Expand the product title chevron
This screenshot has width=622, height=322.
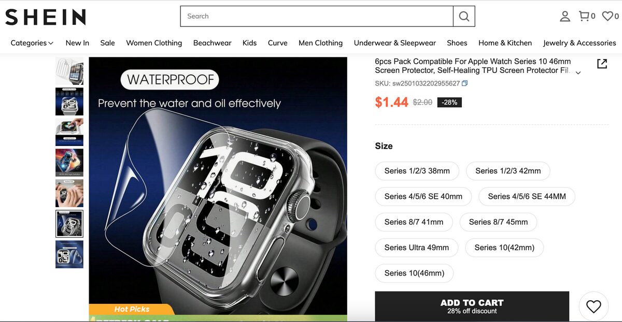point(578,73)
